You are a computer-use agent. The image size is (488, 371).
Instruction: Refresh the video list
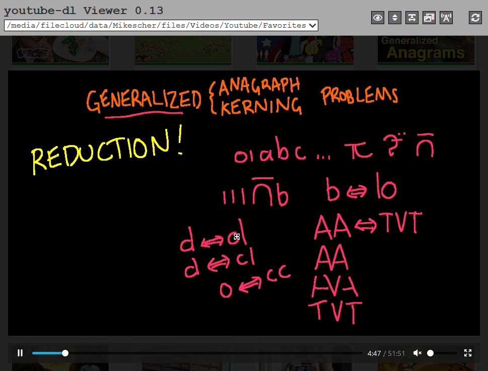coord(475,18)
